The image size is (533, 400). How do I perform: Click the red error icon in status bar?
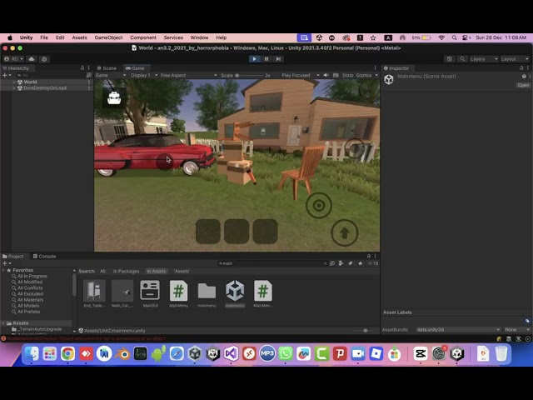(x=3, y=339)
